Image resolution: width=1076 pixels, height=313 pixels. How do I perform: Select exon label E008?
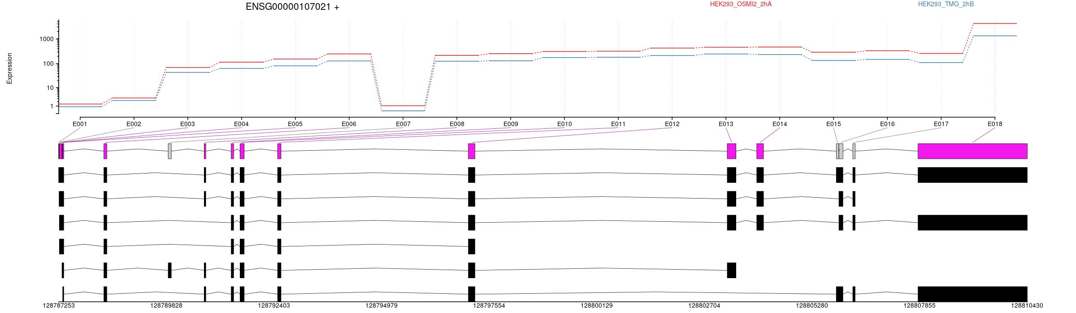(x=457, y=124)
